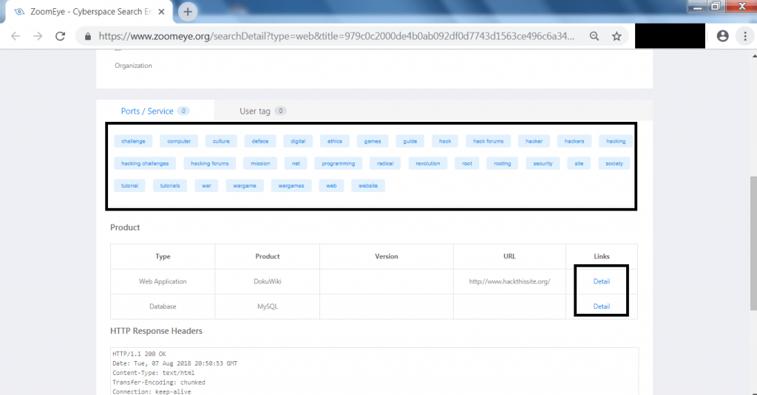Open Chrome three-dot menu

[745, 35]
